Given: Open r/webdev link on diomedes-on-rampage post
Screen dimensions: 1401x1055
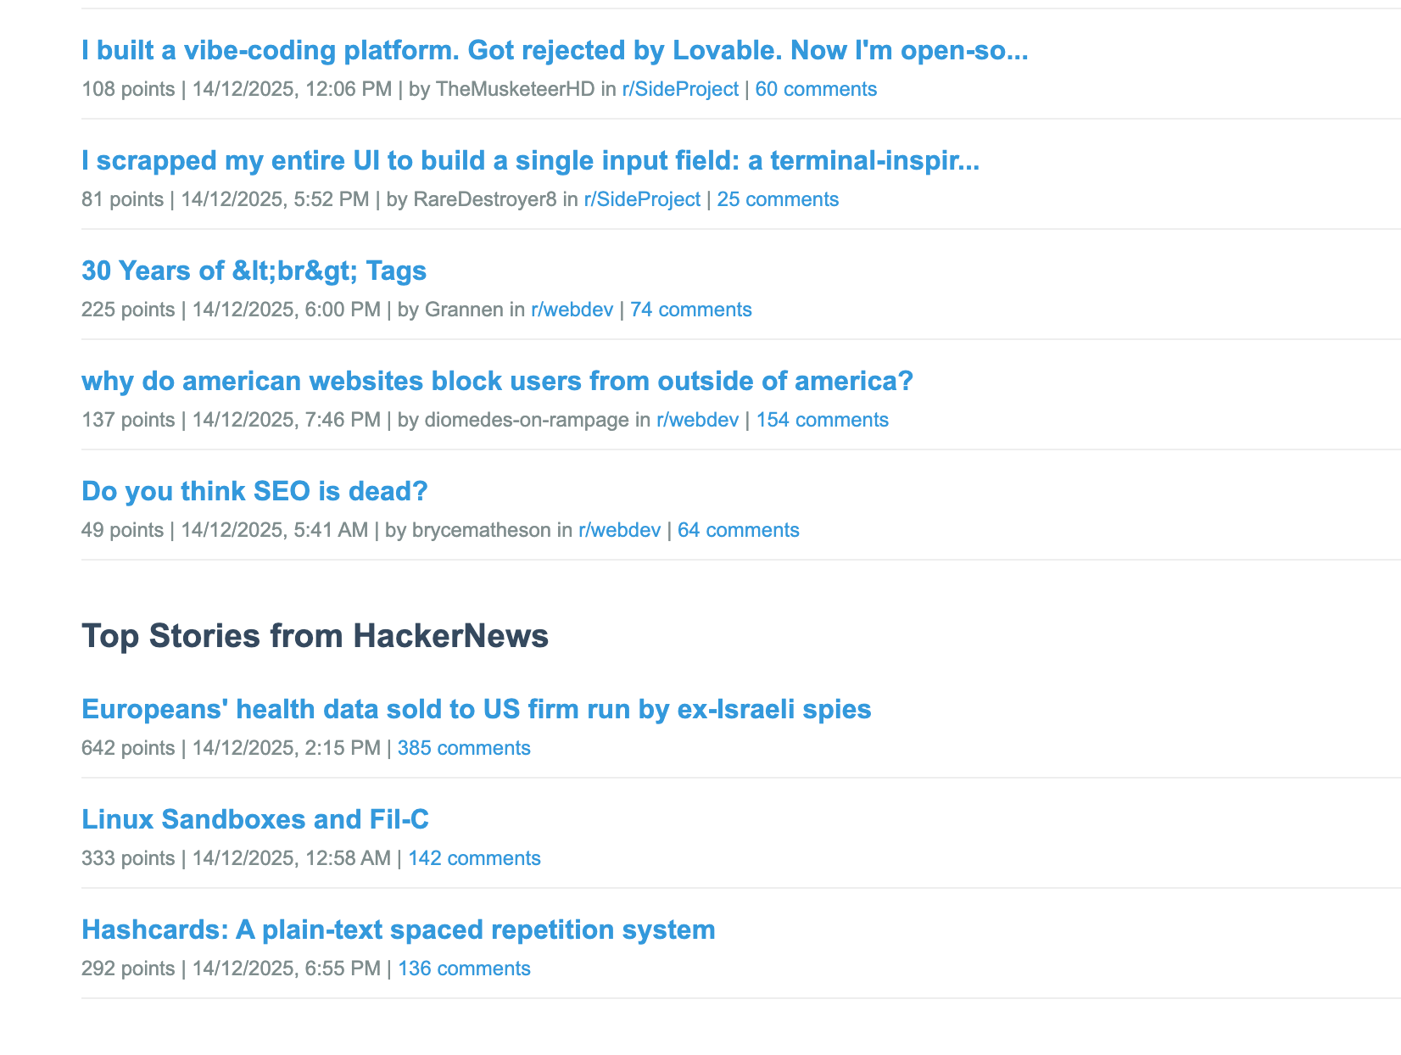Looking at the screenshot, I should 697,420.
